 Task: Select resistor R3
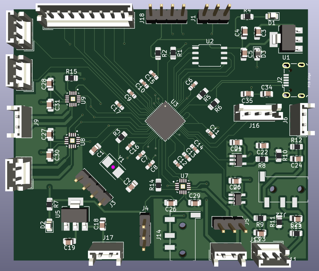coord(121,137)
